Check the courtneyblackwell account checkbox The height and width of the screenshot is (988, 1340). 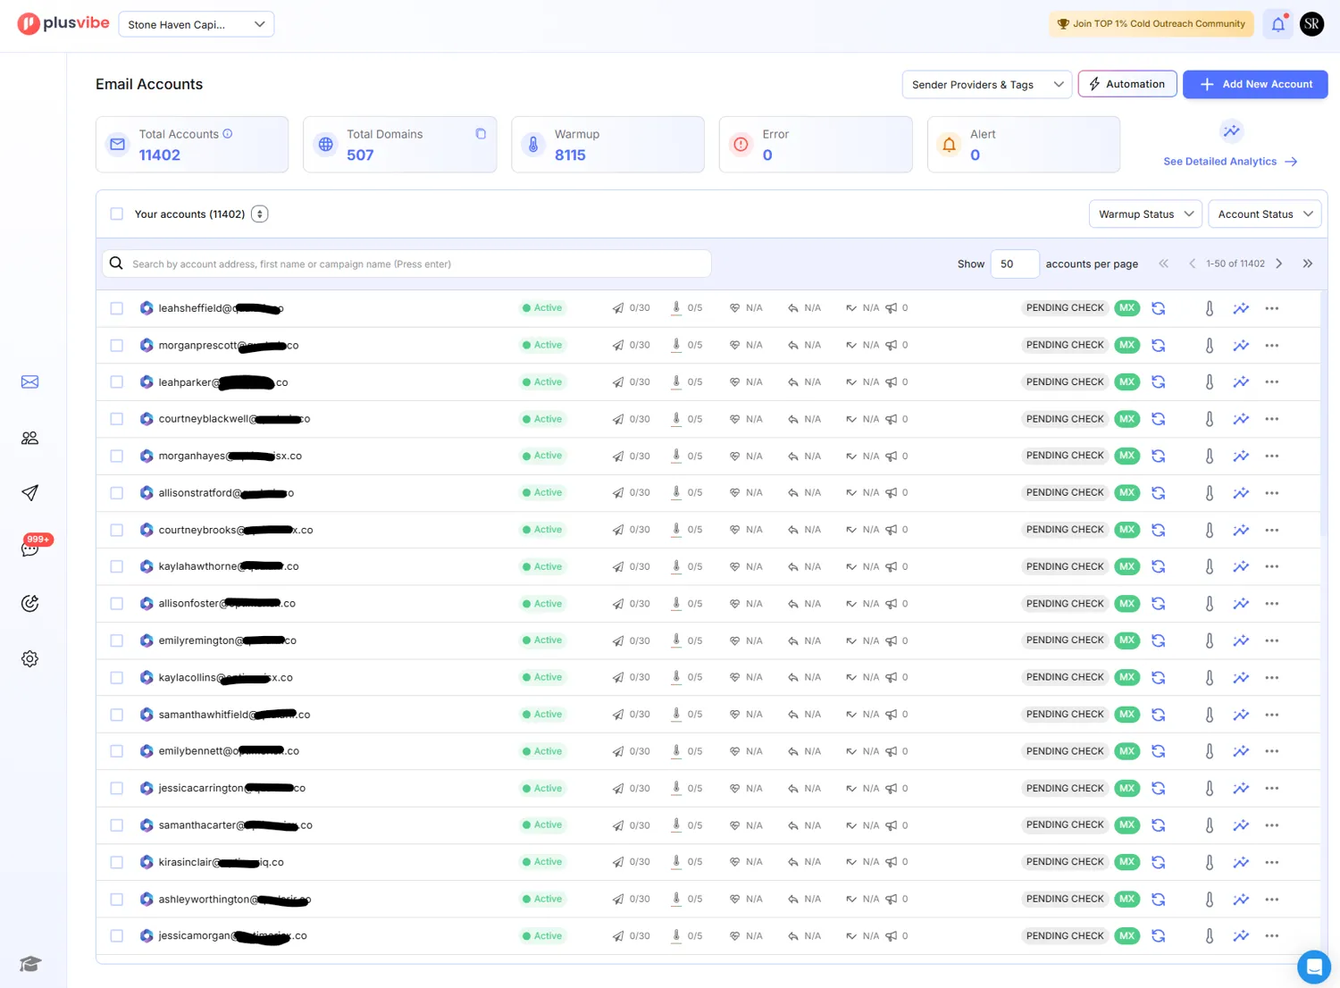(x=117, y=419)
